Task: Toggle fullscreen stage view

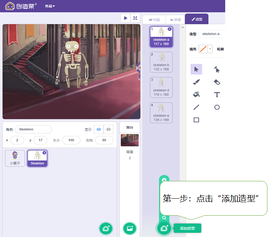Action: 135,18
